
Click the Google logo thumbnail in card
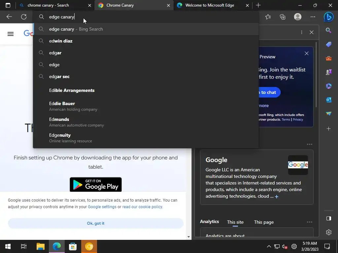tap(298, 165)
